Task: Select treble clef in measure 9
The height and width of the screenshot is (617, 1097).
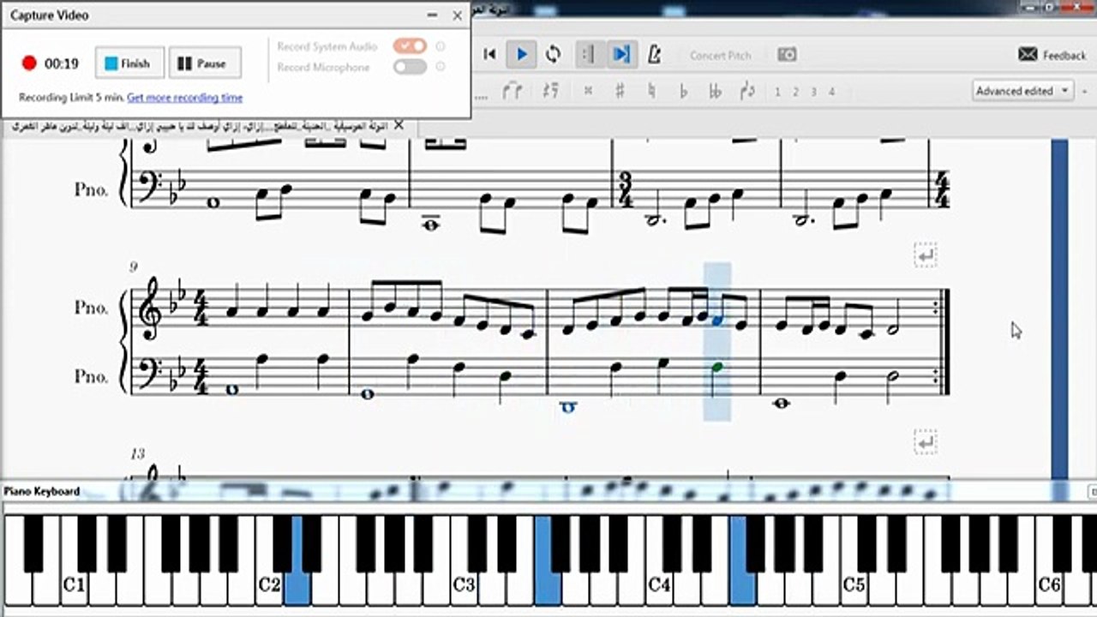Action: coord(151,308)
